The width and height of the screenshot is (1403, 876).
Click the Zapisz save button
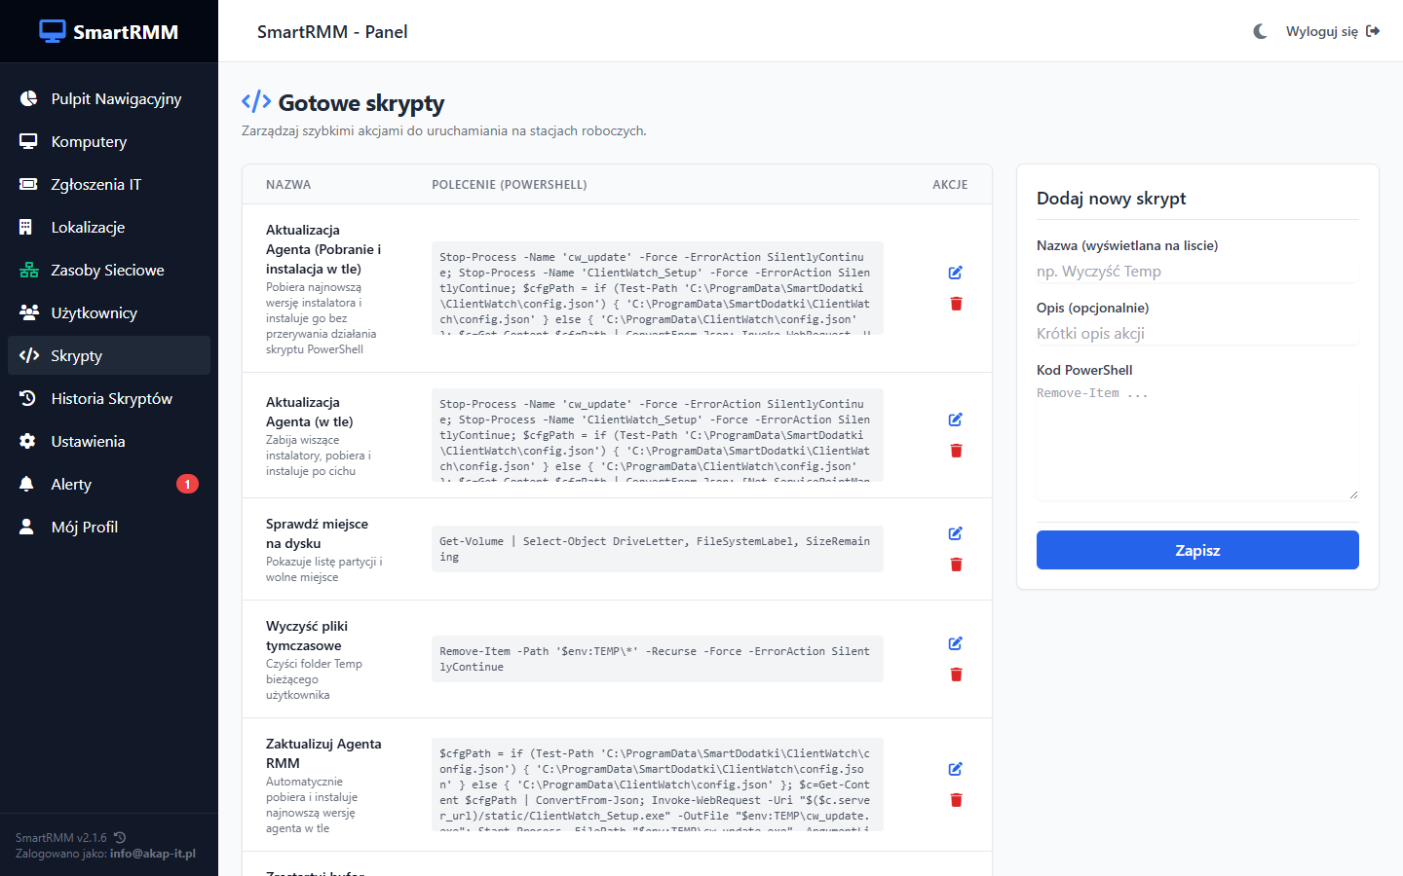pos(1197,550)
